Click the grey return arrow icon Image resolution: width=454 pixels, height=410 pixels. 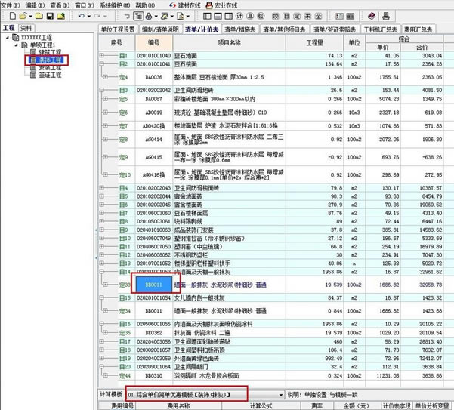127,16
